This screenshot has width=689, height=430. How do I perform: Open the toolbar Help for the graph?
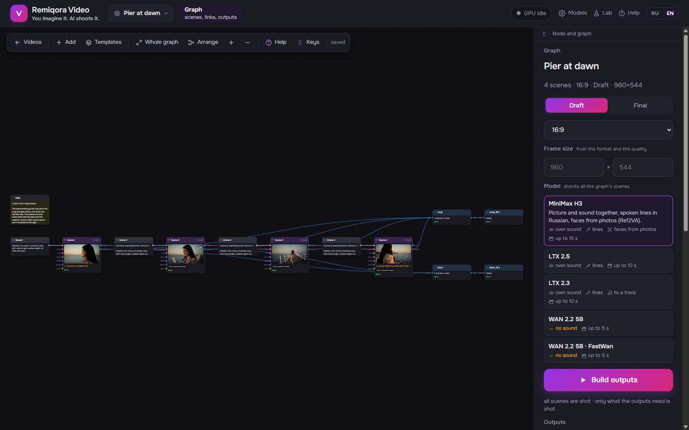[276, 42]
